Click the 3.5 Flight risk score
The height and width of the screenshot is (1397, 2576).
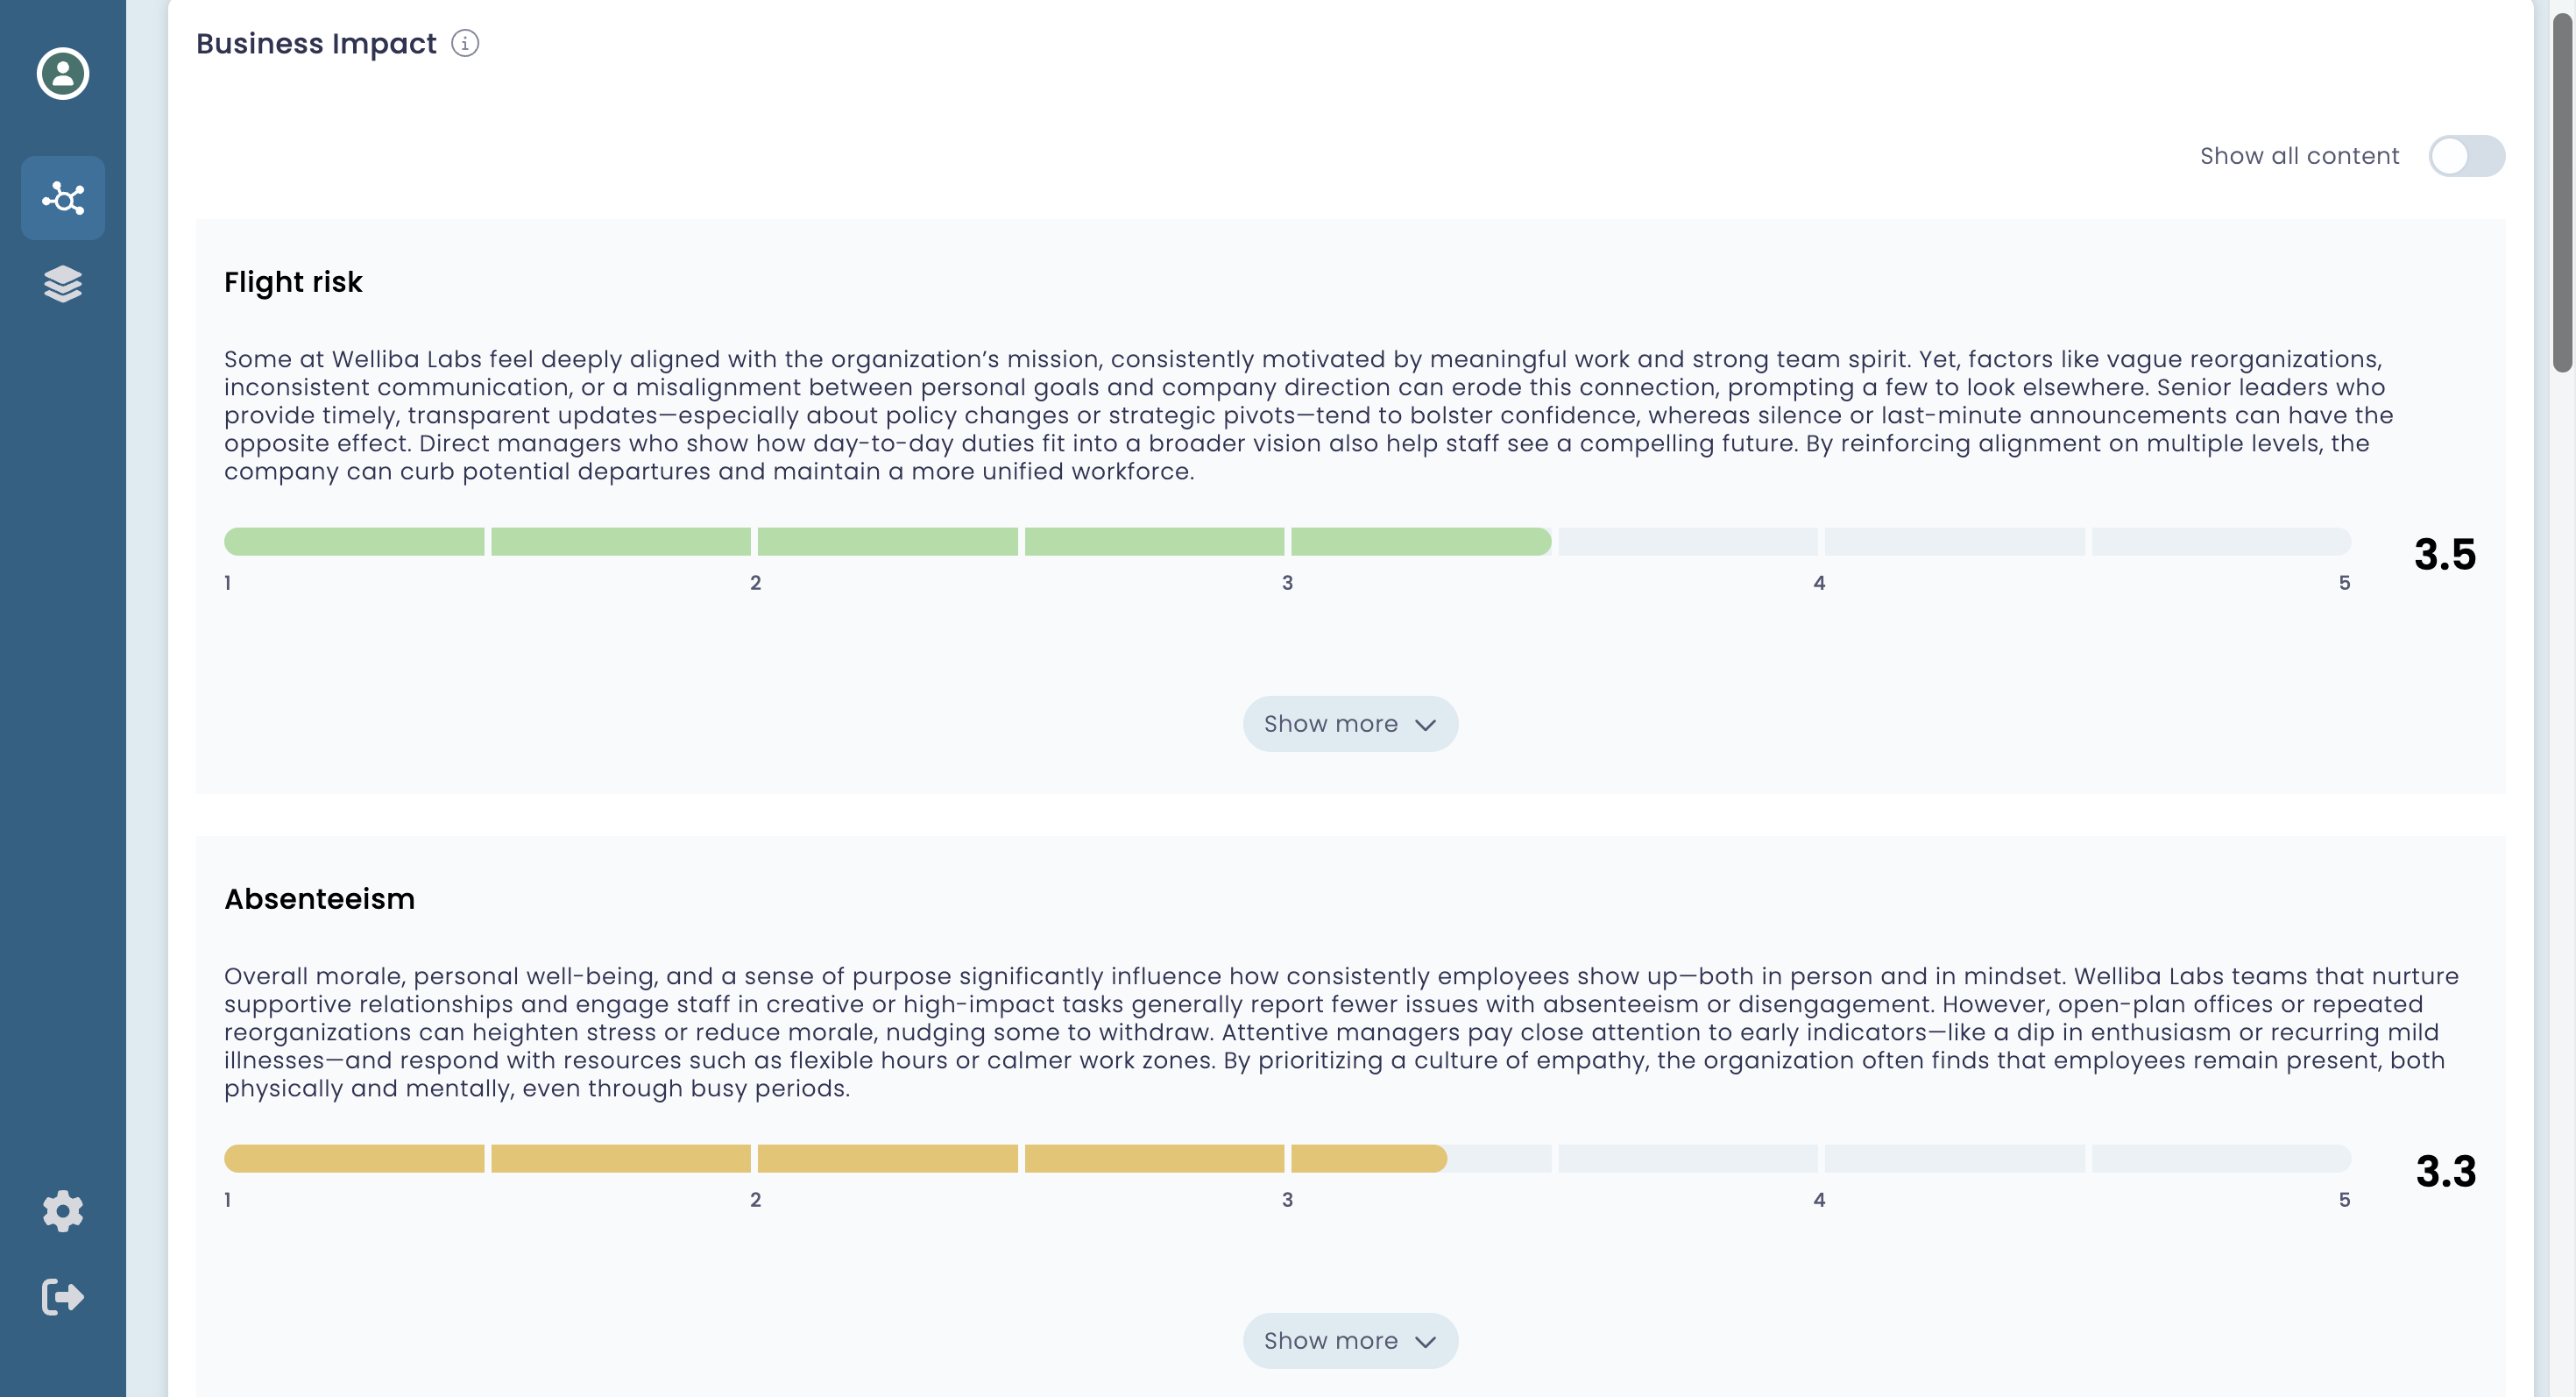[2445, 554]
